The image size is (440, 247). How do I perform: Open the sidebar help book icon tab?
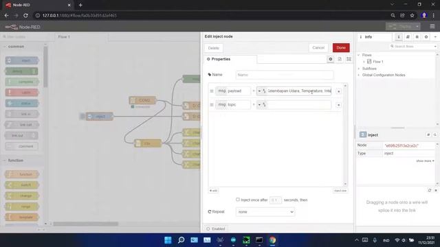tap(408, 37)
